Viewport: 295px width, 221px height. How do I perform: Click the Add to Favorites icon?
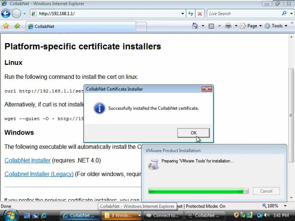(17, 26)
